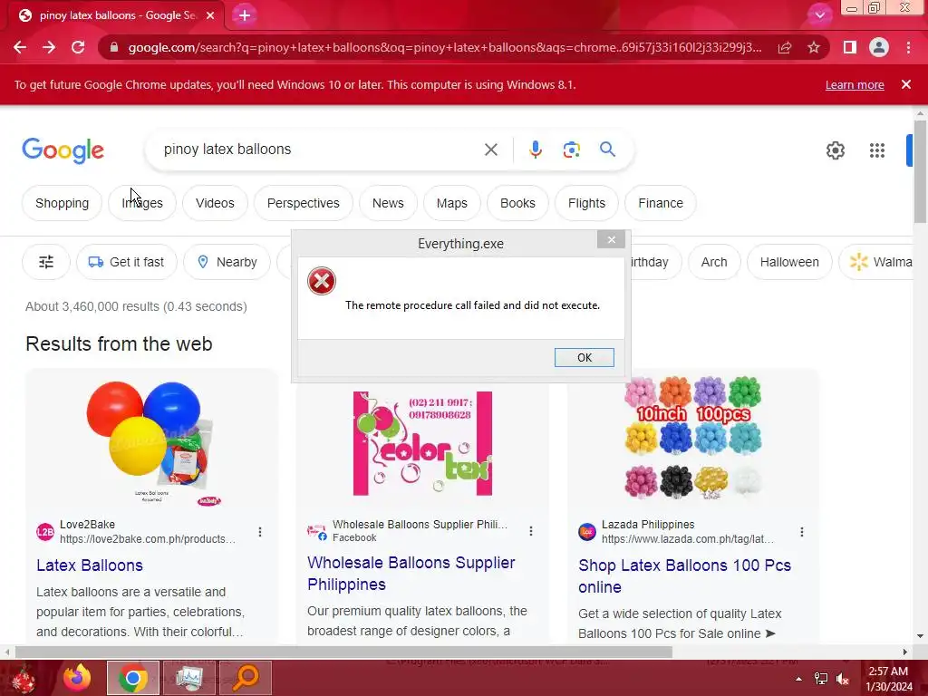Viewport: 928px width, 696px height.
Task: Clear the Google search box text
Action: [490, 150]
